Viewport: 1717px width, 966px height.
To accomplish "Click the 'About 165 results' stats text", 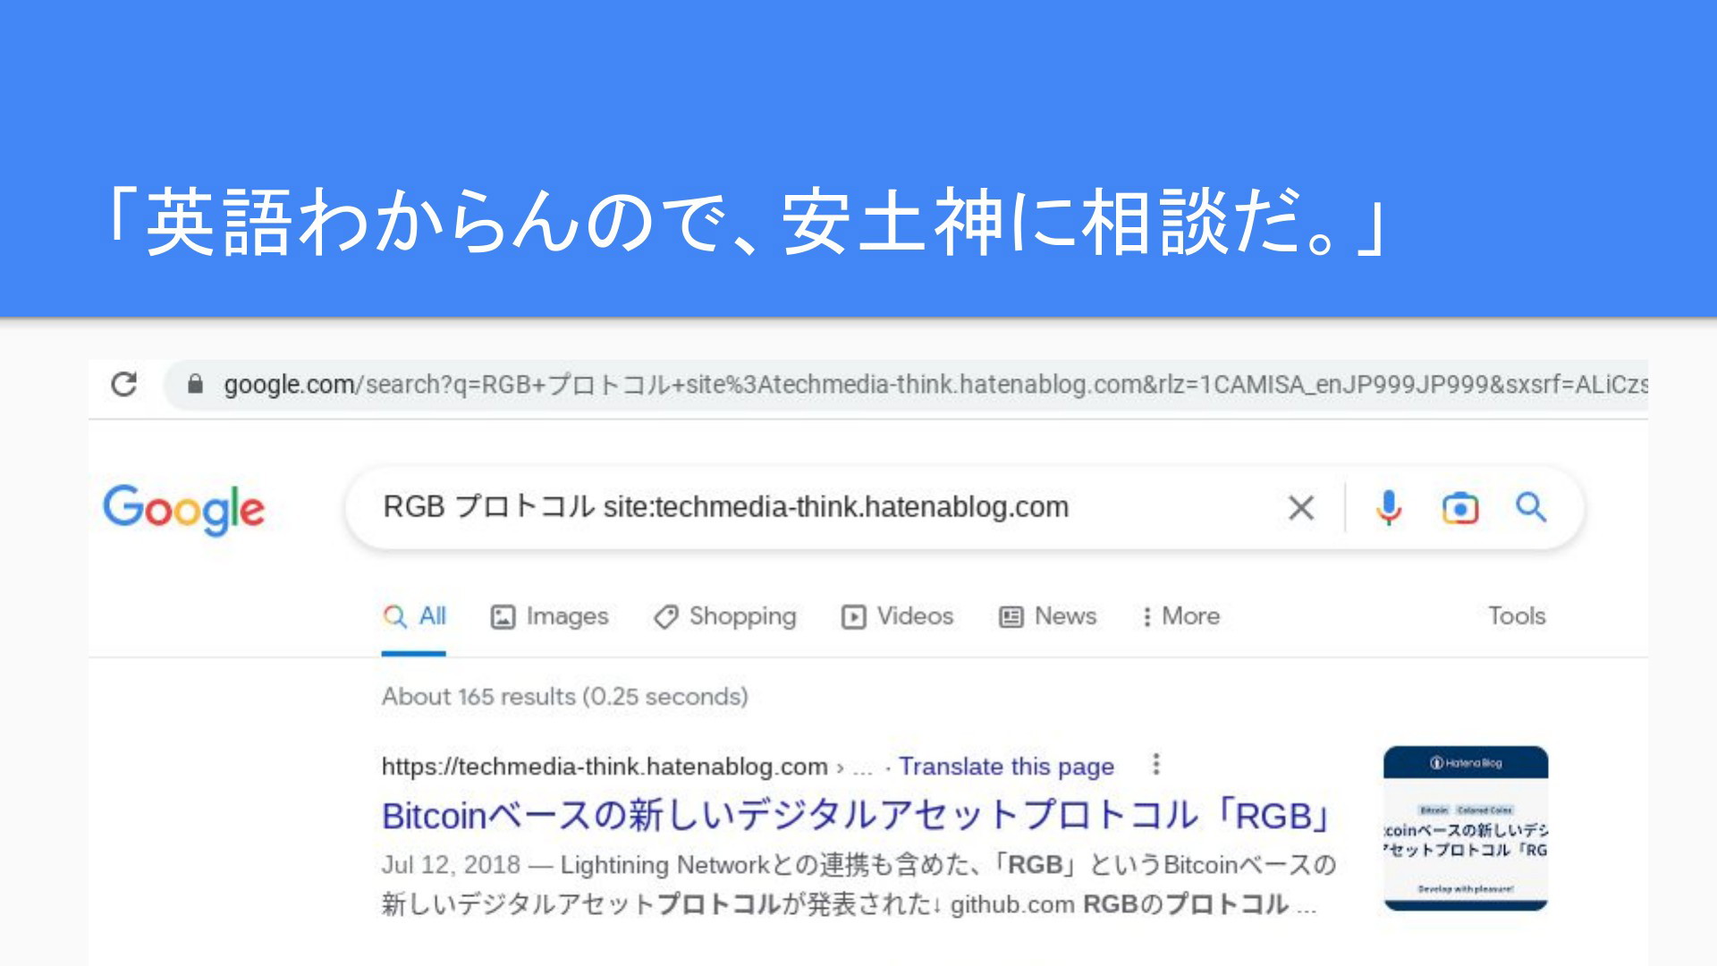I will 564,697.
